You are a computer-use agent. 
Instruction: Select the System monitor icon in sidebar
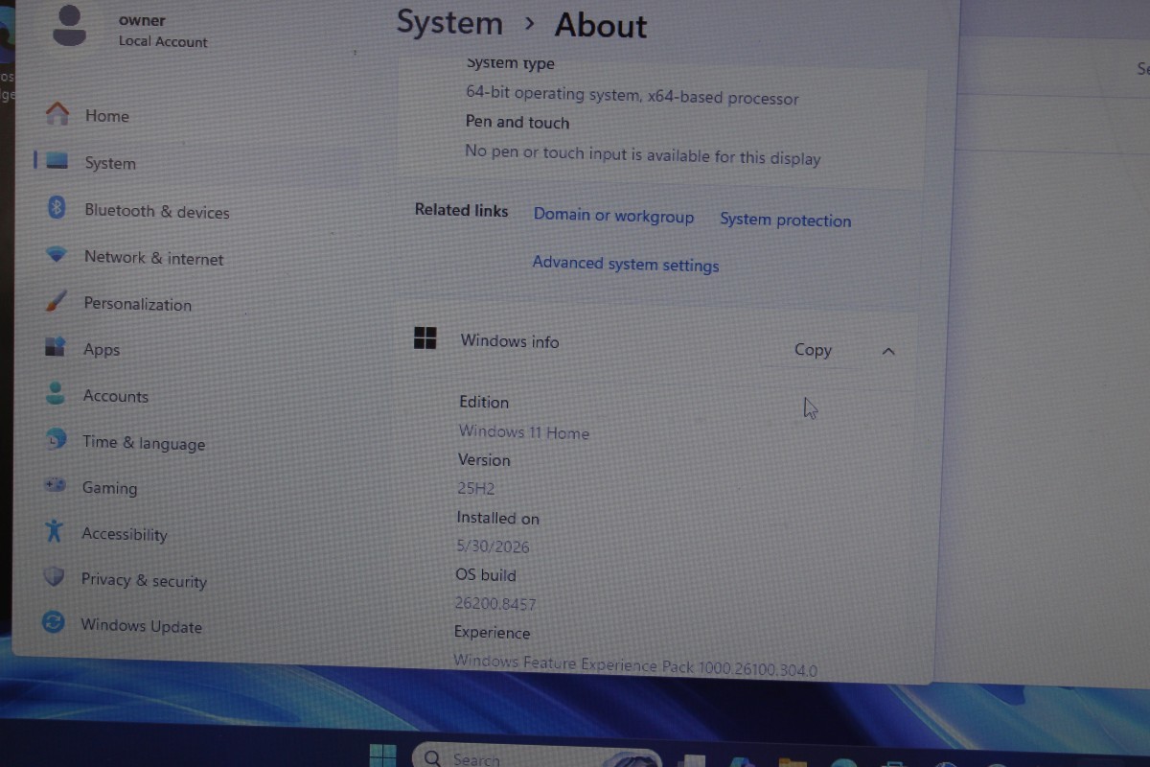[57, 161]
